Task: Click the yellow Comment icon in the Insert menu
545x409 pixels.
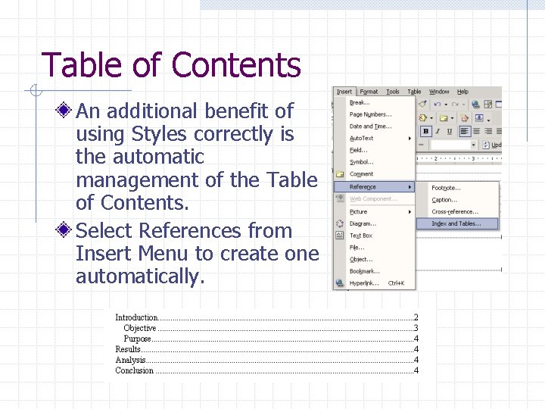Action: tap(340, 174)
